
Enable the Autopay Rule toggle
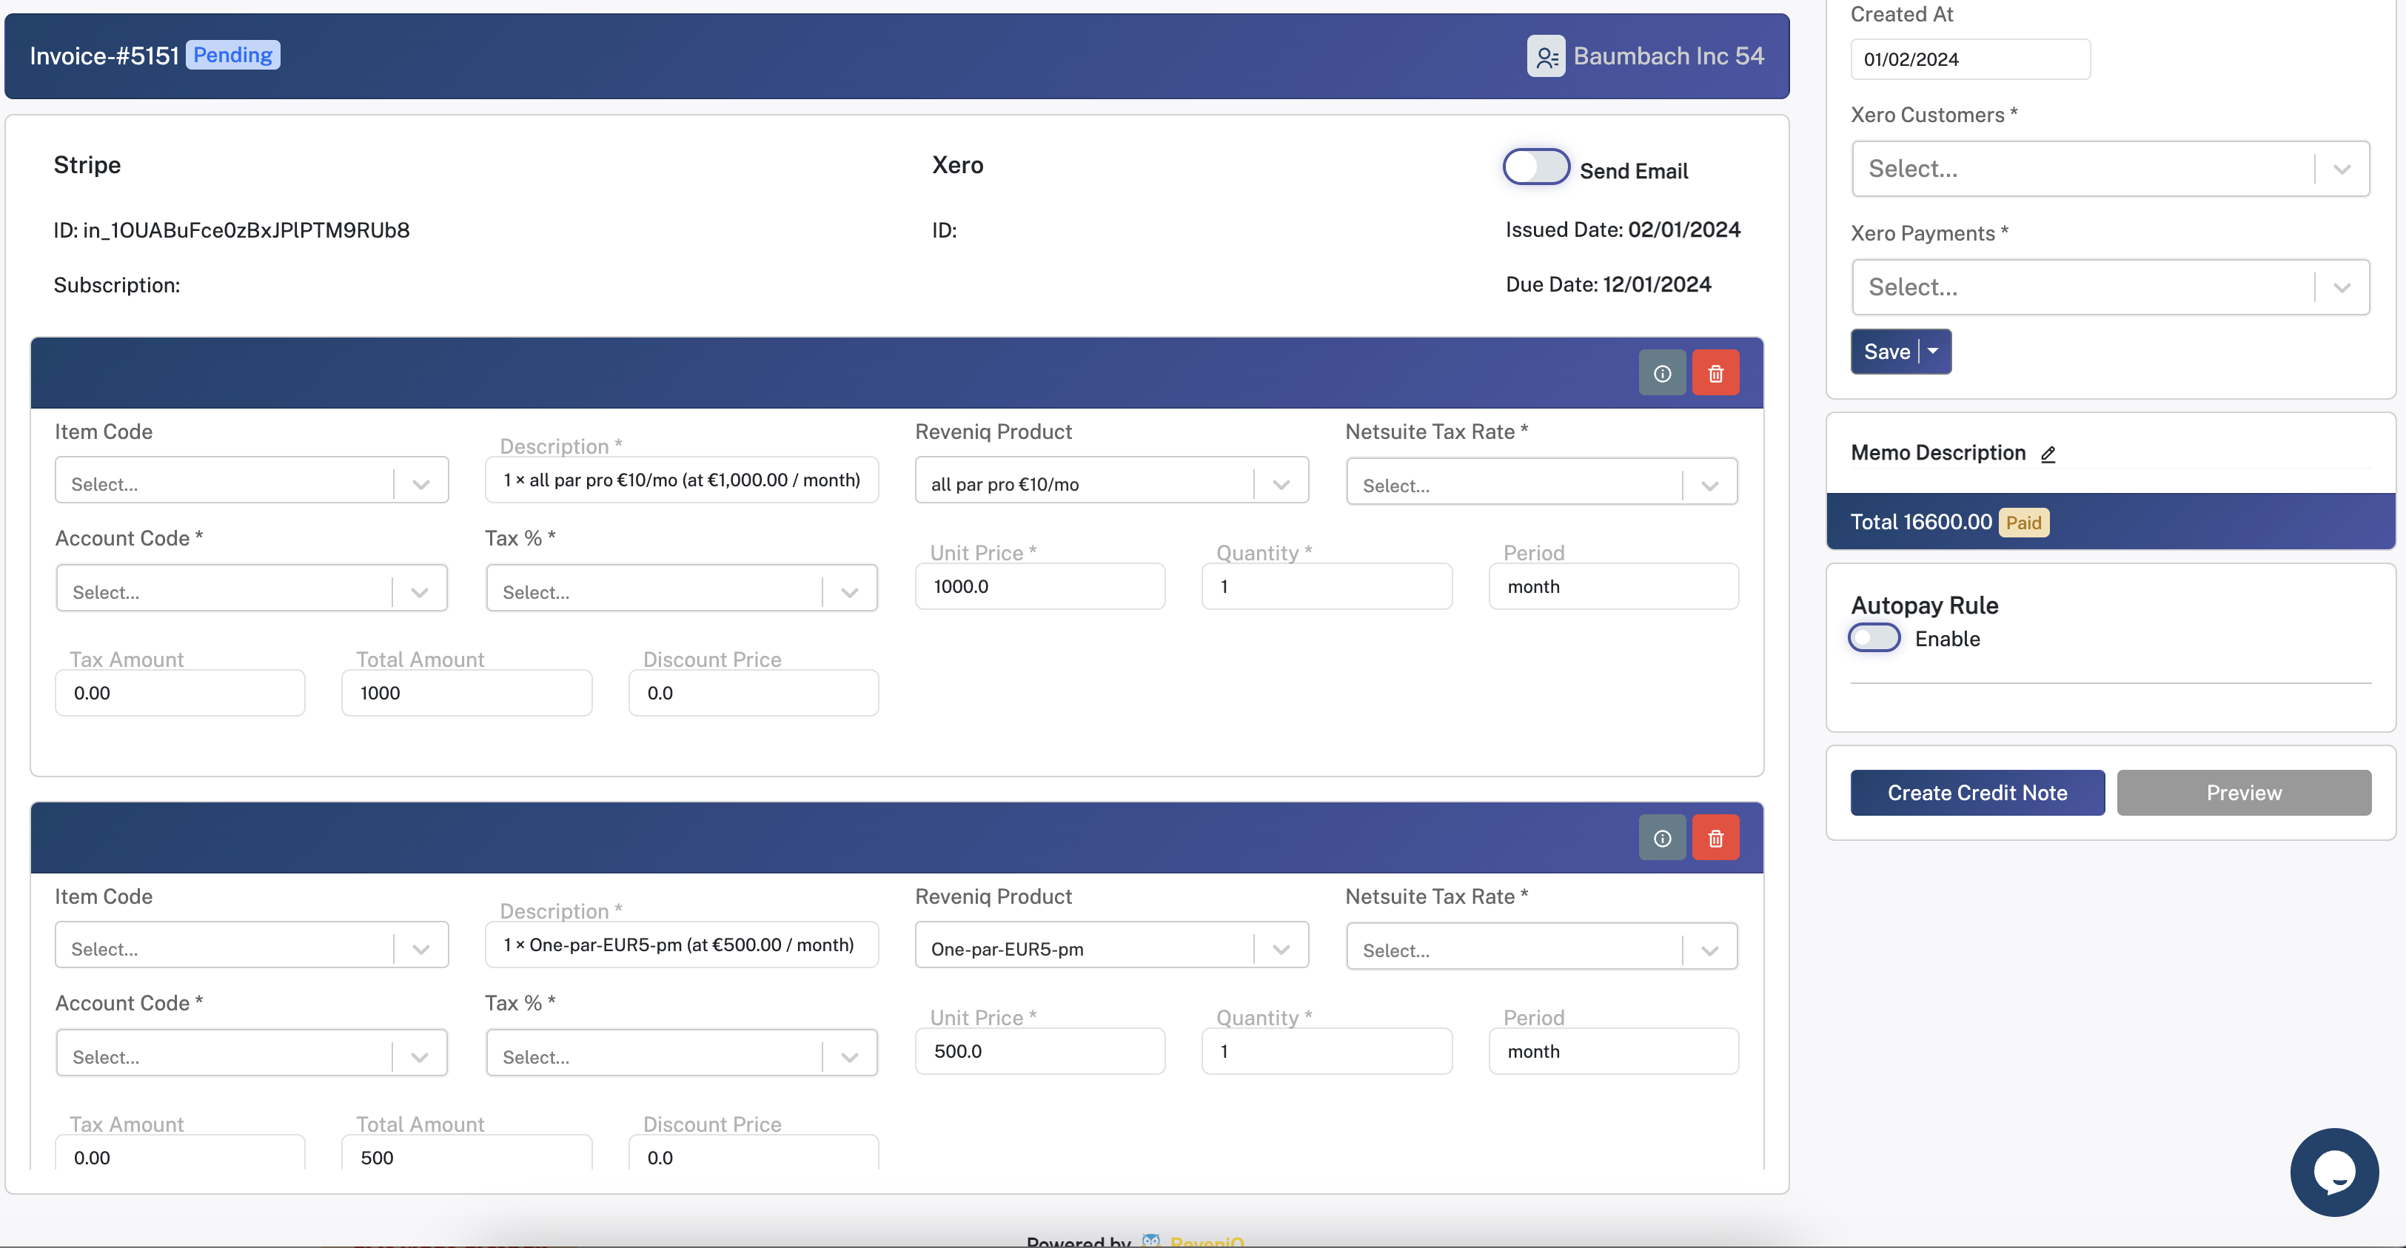(1873, 638)
